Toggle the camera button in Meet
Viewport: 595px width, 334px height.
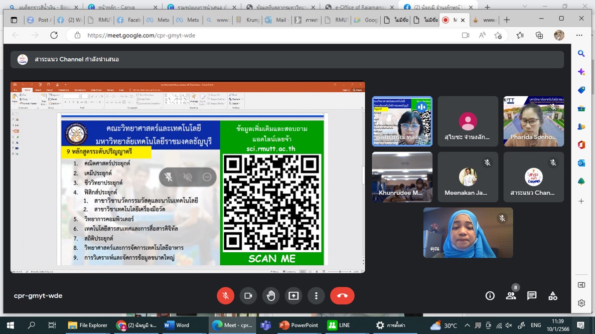click(248, 296)
